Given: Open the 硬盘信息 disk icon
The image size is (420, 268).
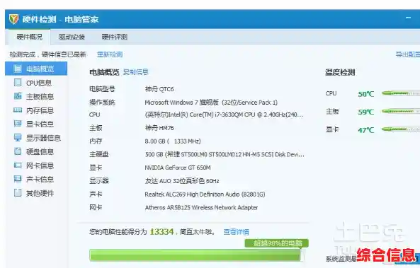Looking at the screenshot, I should click(x=18, y=151).
